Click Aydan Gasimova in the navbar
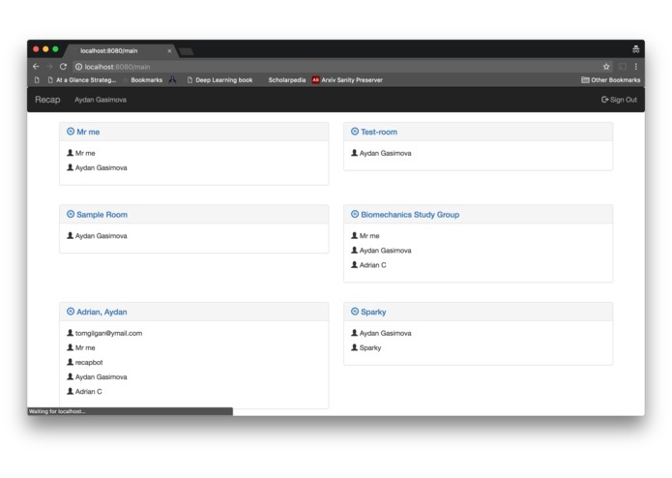This screenshot has height=478, width=672. (x=101, y=100)
